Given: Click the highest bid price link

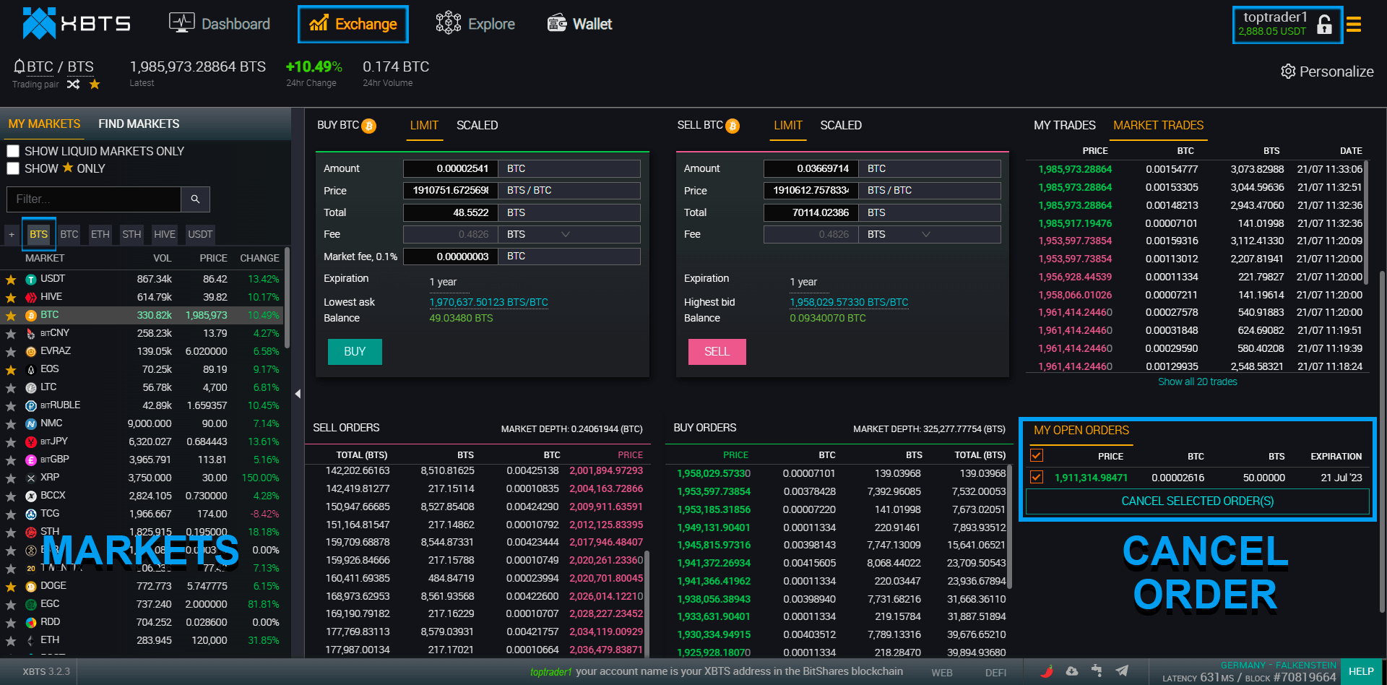Looking at the screenshot, I should (849, 302).
